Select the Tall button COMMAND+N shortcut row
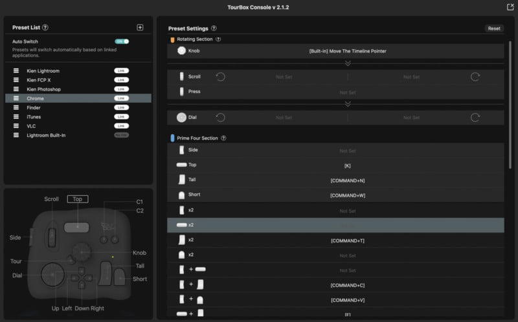Image resolution: width=518 pixels, height=322 pixels. point(347,180)
